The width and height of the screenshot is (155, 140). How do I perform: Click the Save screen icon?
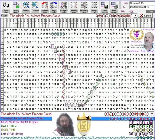point(104,5)
